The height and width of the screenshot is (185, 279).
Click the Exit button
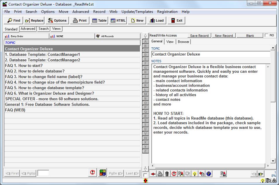[x=176, y=20]
